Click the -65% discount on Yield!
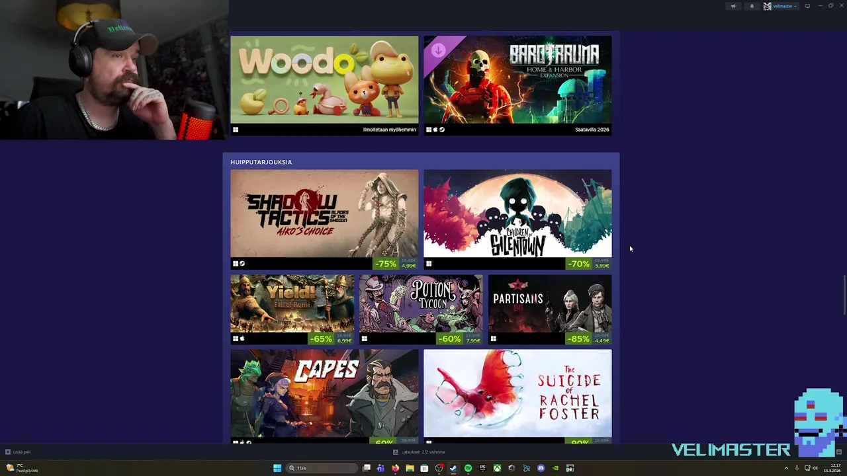 click(x=321, y=338)
